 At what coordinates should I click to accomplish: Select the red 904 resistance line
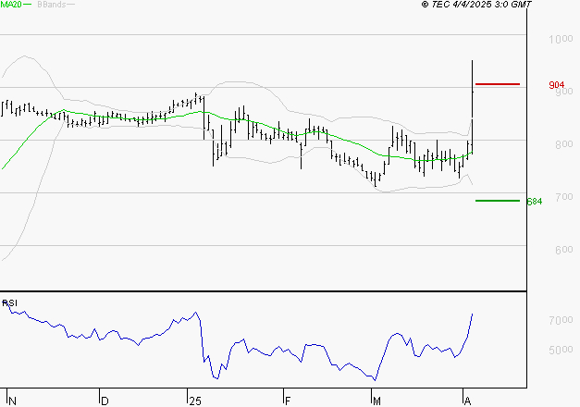pyautogui.click(x=498, y=84)
